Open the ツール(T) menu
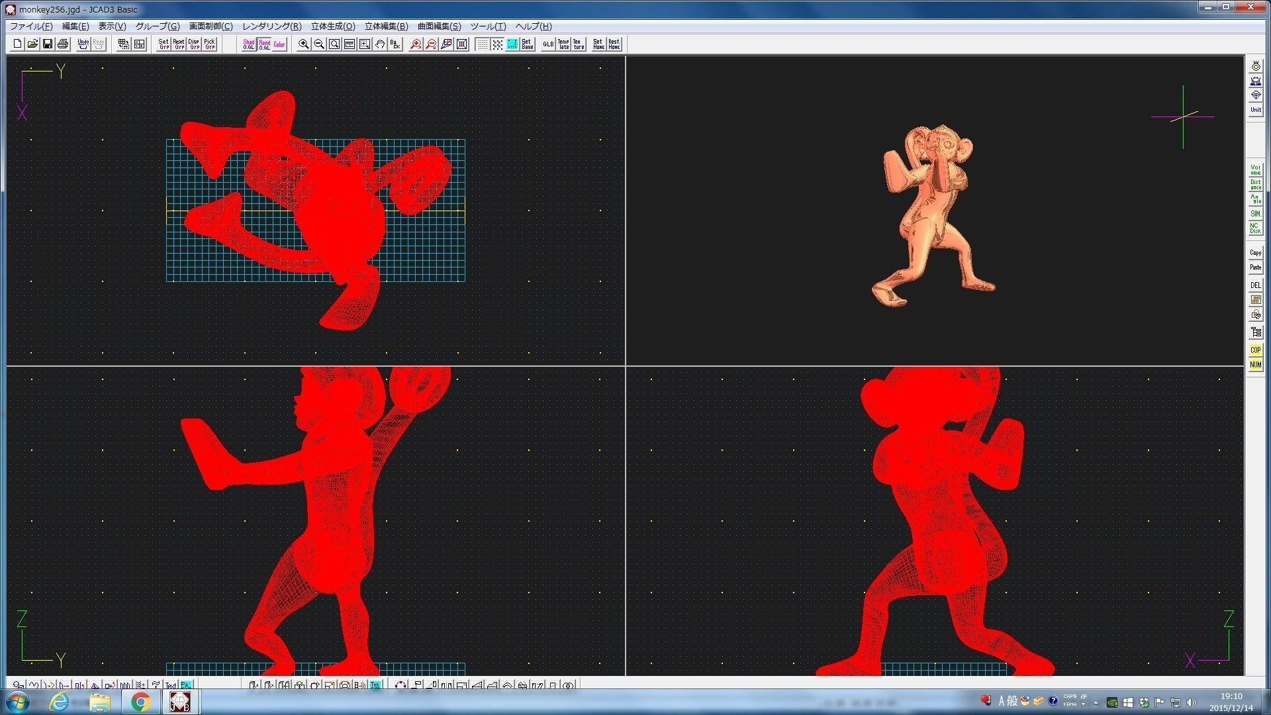Screen dimensions: 1271x715 (x=488, y=26)
